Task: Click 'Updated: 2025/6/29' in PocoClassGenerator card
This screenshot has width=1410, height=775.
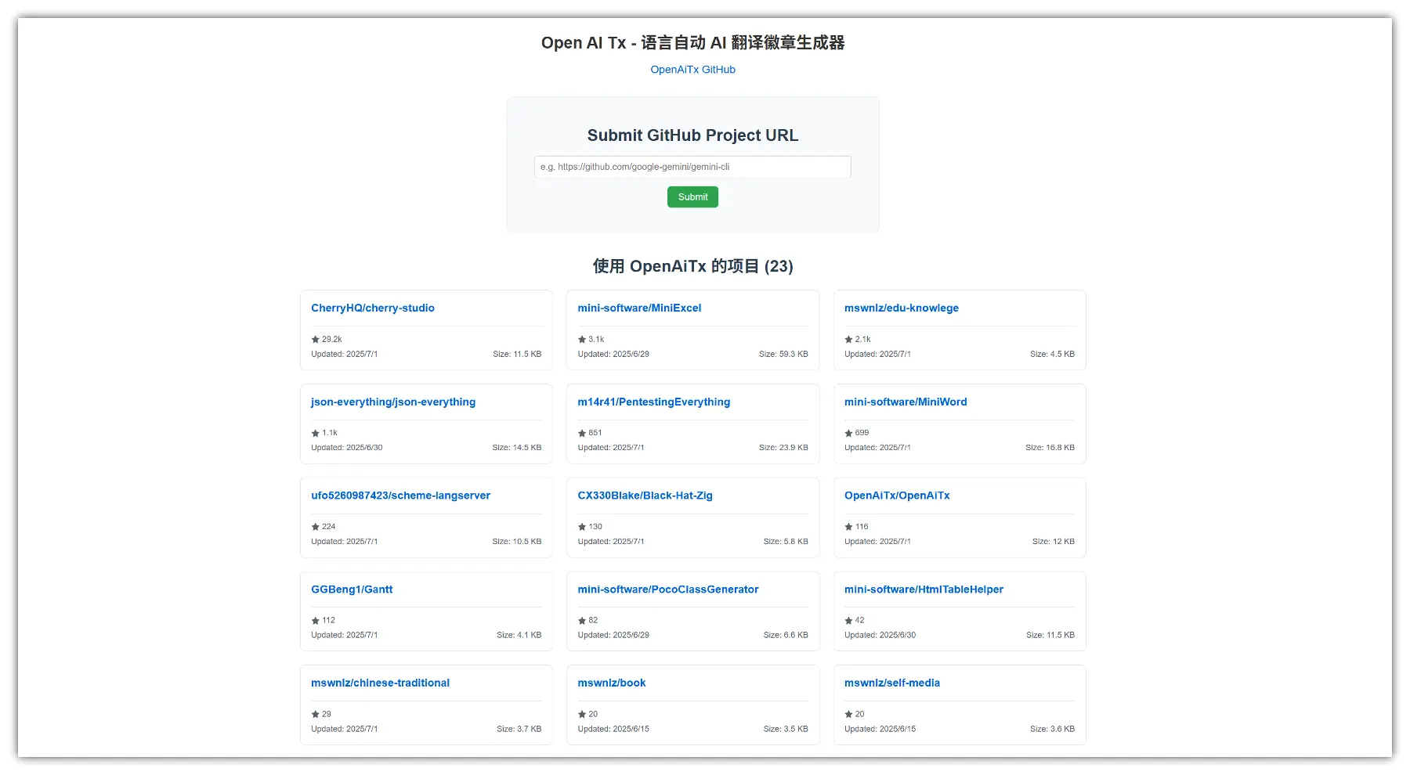Action: 613,636
